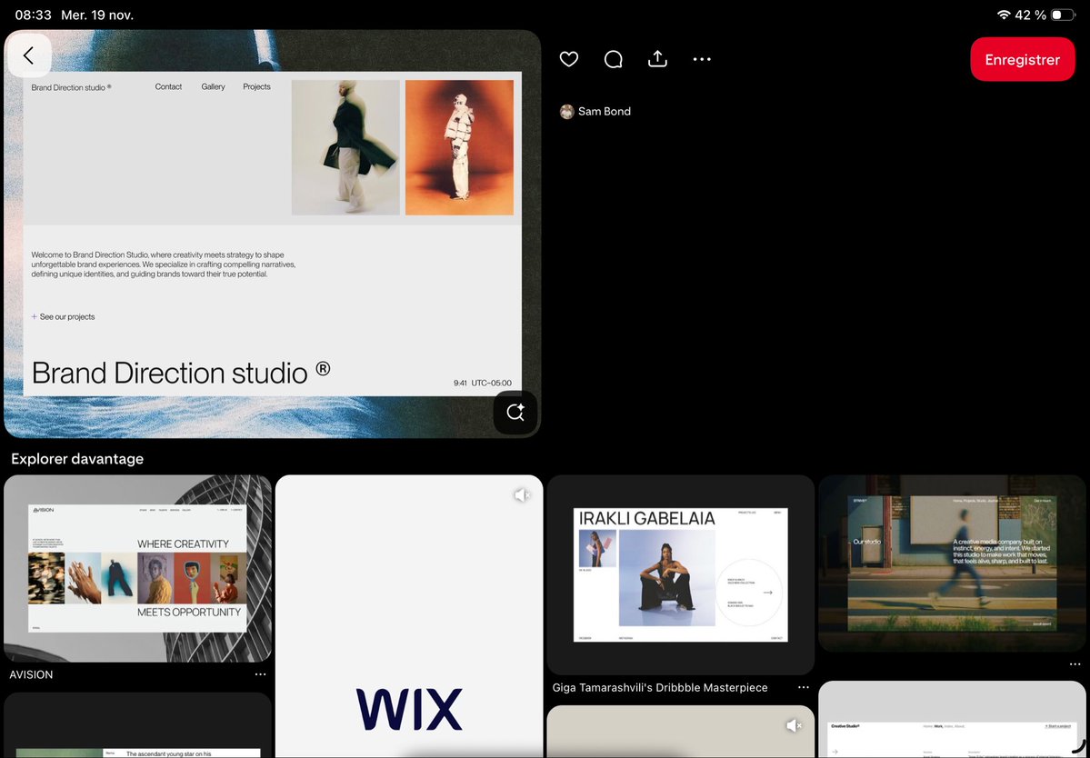Share the pin via the upload icon
This screenshot has width=1090, height=758.
coord(657,58)
